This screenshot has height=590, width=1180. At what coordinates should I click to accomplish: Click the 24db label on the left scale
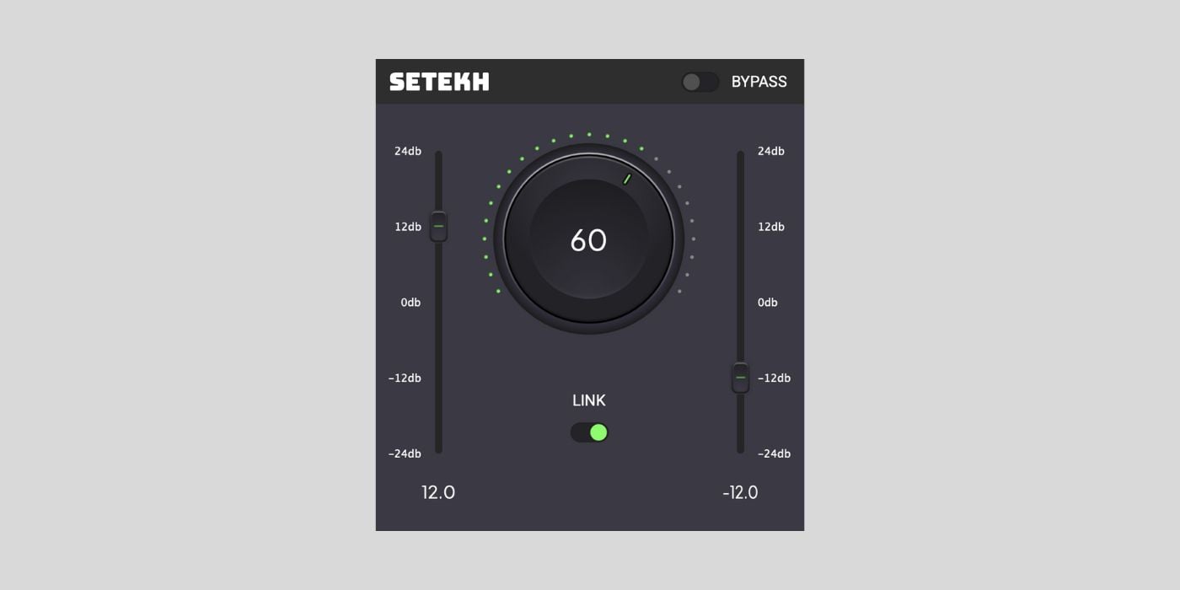point(408,152)
